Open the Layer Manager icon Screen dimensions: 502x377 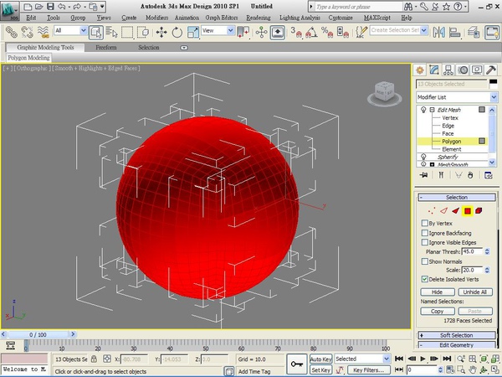tap(474, 32)
